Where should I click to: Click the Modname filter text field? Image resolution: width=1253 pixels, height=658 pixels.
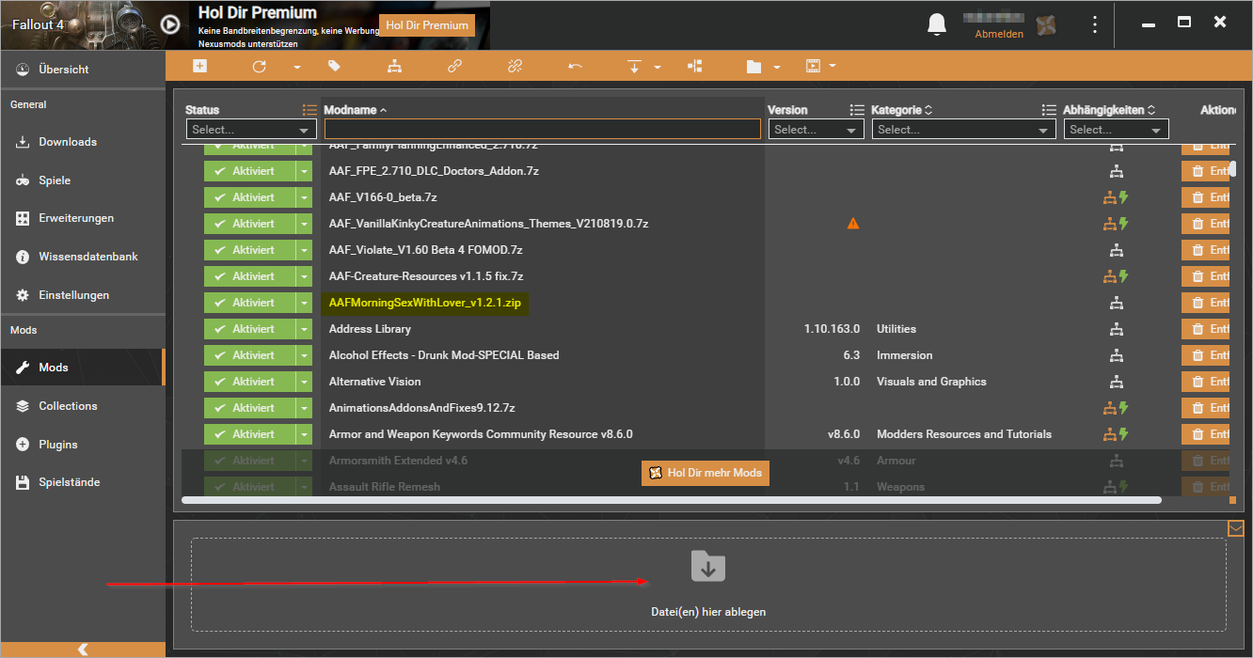542,130
